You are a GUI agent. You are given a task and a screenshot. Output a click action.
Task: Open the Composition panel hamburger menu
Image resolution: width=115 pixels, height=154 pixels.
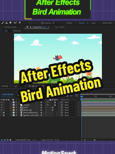click(x=48, y=27)
